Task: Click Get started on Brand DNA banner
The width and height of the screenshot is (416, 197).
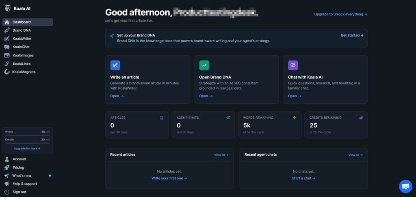Action: 352,36
